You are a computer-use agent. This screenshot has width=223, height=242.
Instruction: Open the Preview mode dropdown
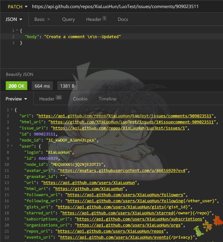click(x=17, y=99)
